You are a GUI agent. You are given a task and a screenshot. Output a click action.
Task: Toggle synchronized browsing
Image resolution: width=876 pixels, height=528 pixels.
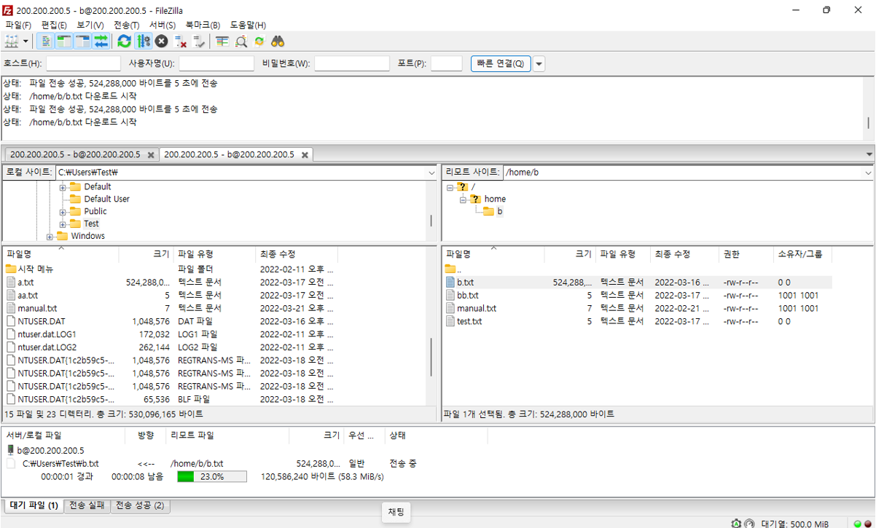(259, 42)
